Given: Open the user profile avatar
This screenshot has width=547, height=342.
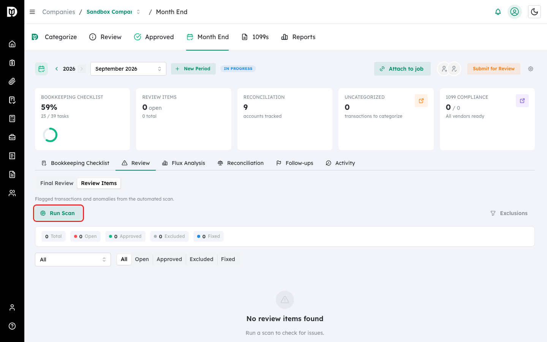Looking at the screenshot, I should (x=515, y=12).
